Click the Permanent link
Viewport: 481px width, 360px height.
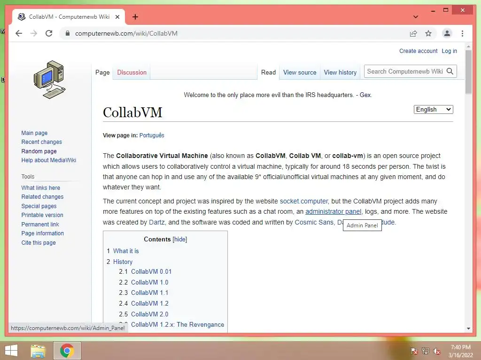click(x=40, y=224)
